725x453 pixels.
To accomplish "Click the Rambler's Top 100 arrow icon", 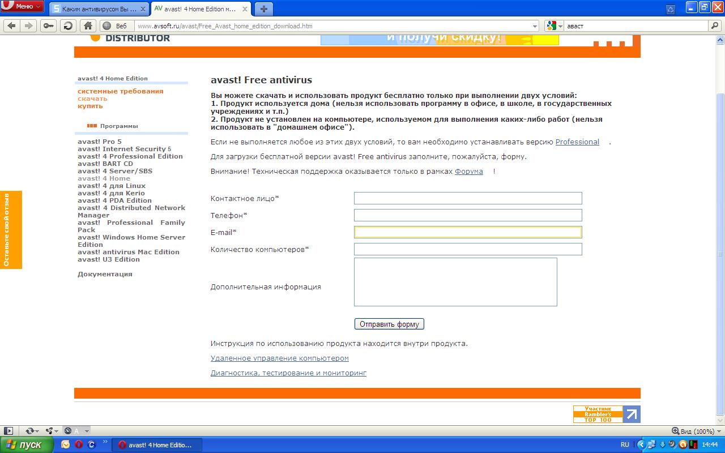I will tap(632, 414).
